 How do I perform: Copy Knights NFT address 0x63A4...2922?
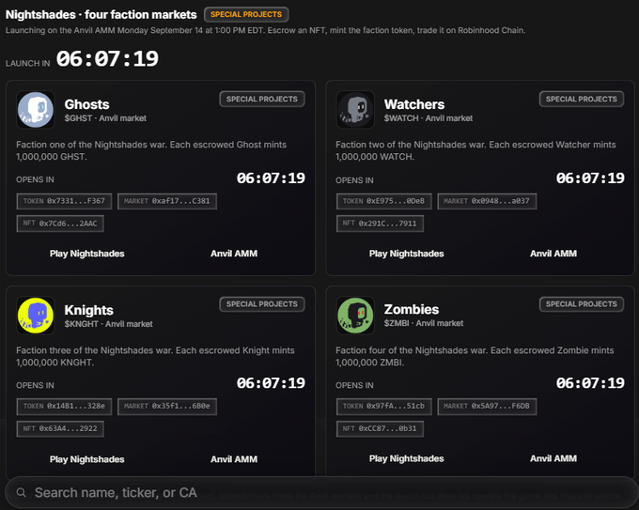pos(60,429)
